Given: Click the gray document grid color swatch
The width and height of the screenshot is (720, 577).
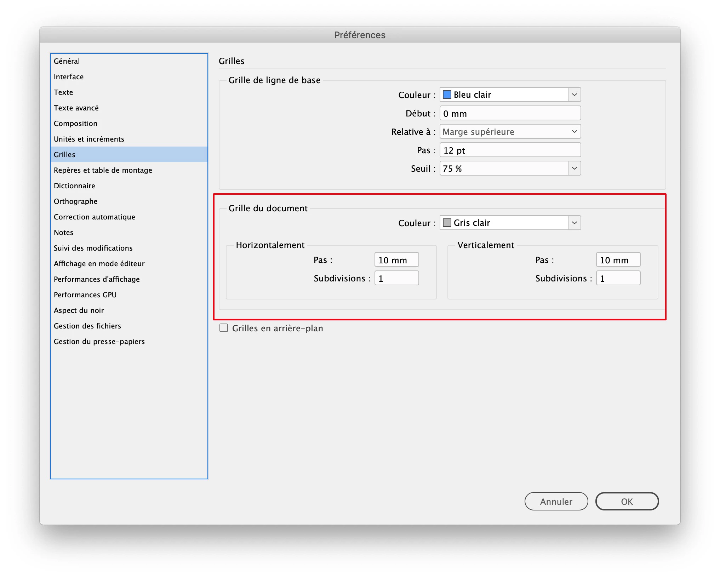Looking at the screenshot, I should click(447, 223).
